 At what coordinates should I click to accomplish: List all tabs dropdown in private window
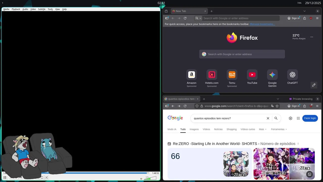click(x=278, y=99)
